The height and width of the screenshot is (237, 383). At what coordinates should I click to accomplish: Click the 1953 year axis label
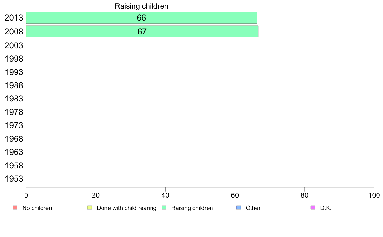14,179
